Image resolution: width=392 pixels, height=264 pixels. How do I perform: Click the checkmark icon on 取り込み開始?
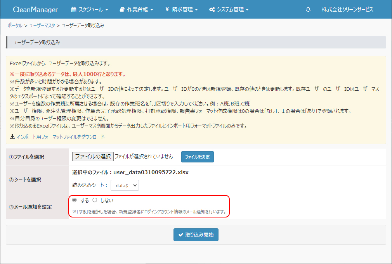pyautogui.click(x=180, y=235)
